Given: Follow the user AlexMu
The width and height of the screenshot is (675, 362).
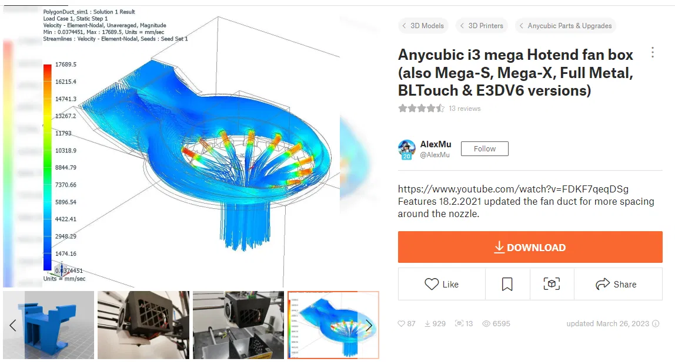Looking at the screenshot, I should [484, 148].
